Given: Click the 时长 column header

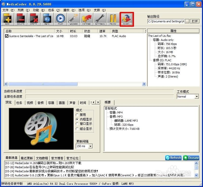Looking at the screenshot, I should [75, 31].
